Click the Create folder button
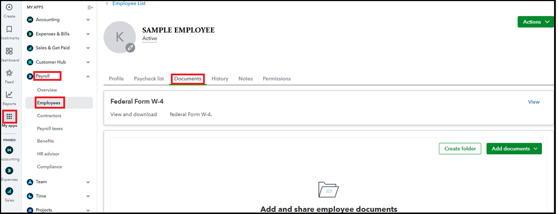 (460, 149)
